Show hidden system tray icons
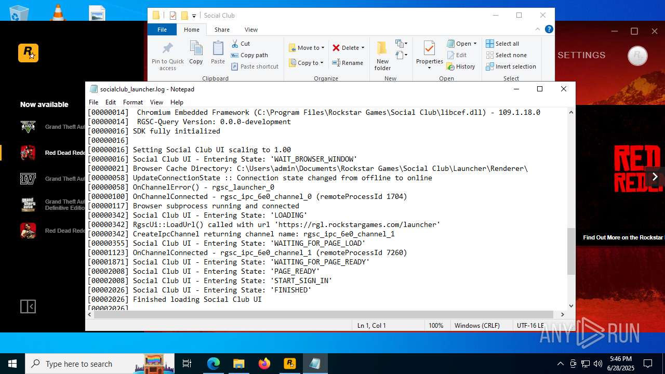 [560, 364]
